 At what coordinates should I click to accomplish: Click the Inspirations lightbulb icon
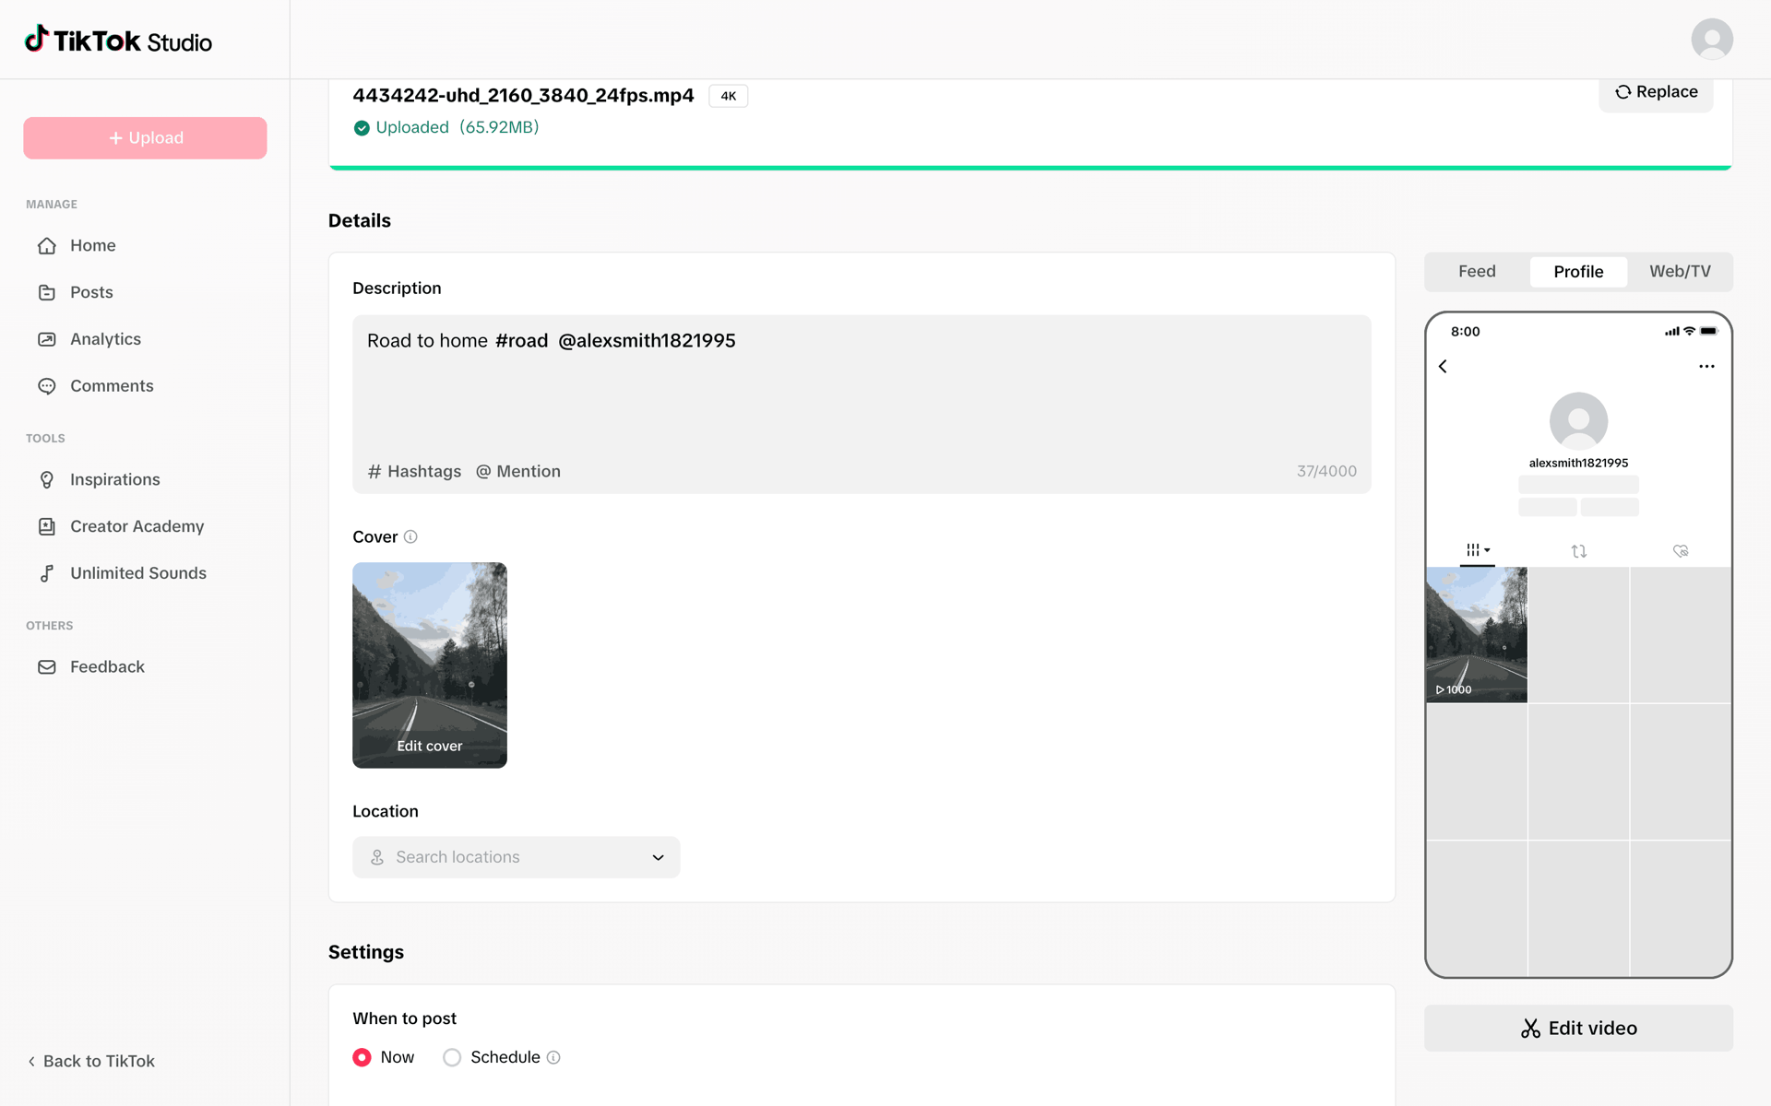click(47, 480)
